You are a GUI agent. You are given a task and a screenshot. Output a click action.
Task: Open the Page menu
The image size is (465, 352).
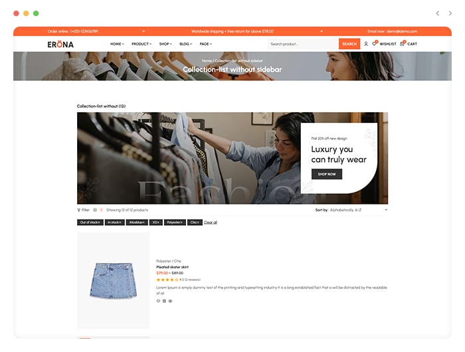[205, 44]
